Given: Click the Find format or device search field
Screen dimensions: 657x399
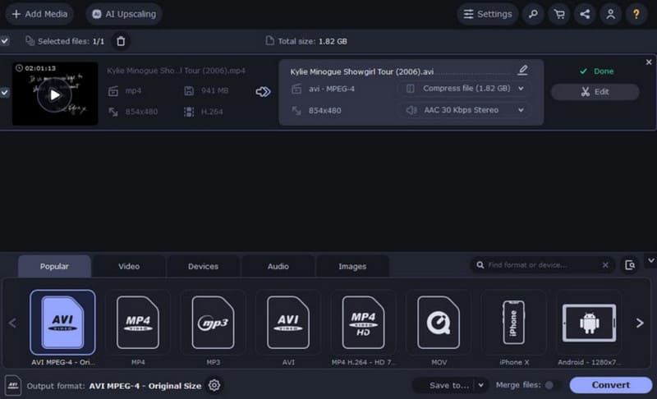Looking at the screenshot, I should click(x=542, y=265).
